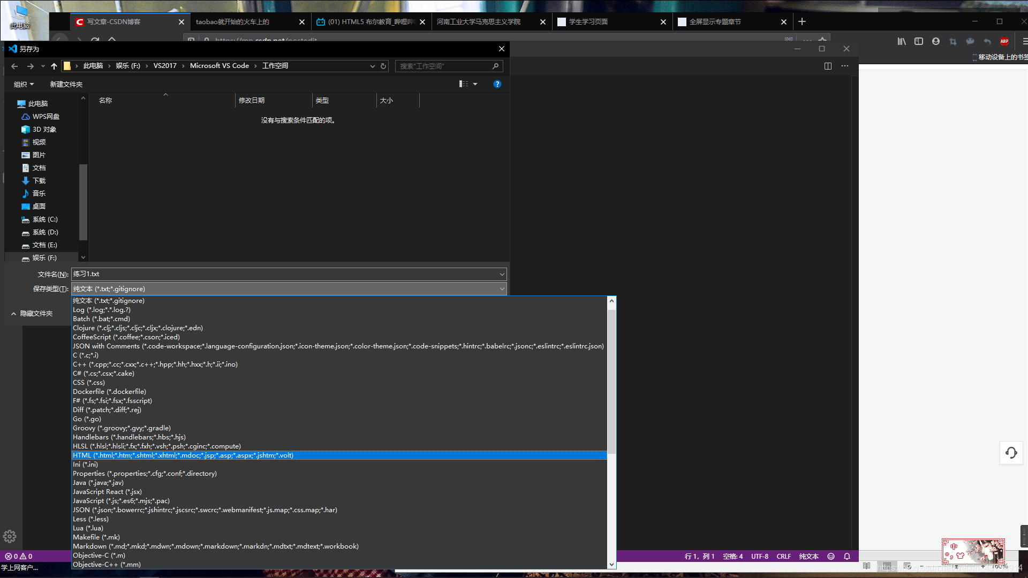Switch to 写文章-CSDN博客 browser tab
This screenshot has height=578, width=1028.
tap(114, 22)
